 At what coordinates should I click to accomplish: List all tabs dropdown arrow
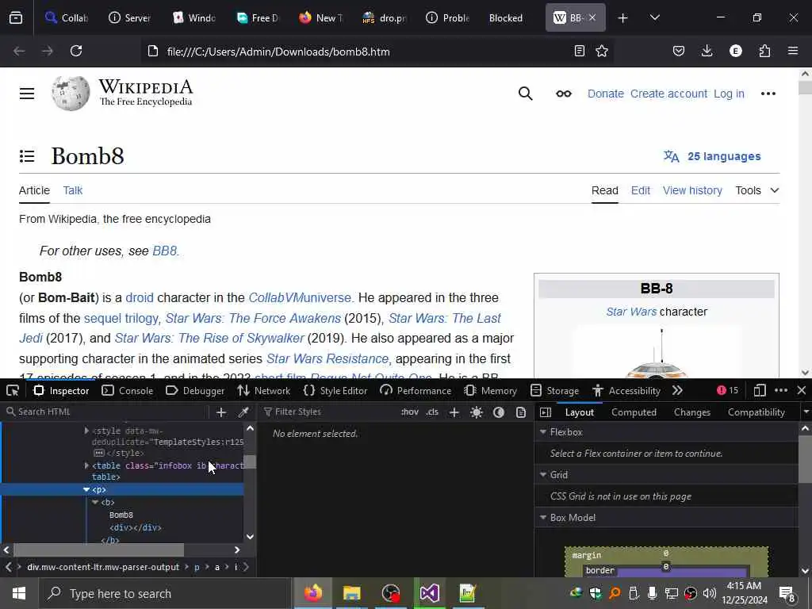pos(654,18)
